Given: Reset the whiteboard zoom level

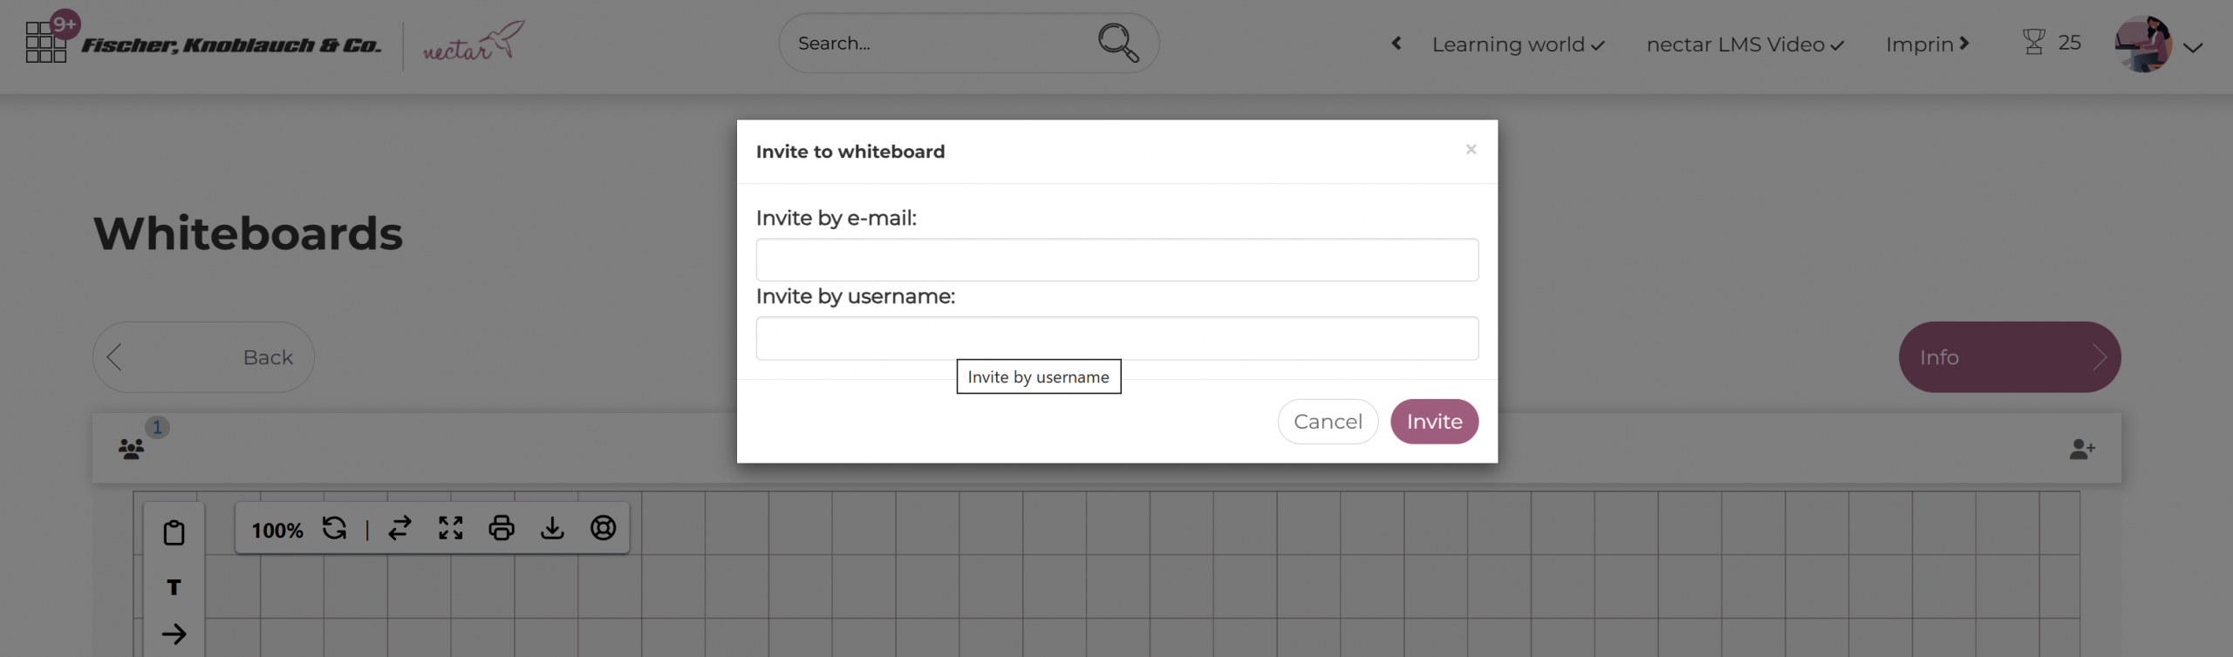Looking at the screenshot, I should 334,528.
